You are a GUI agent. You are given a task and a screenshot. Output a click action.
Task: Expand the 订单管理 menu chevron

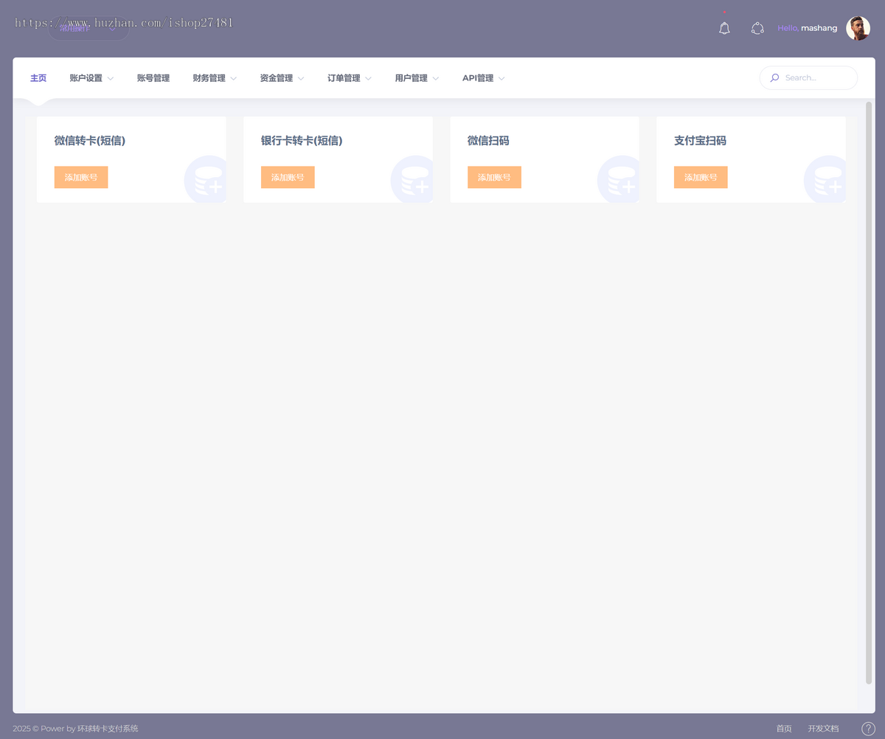368,78
